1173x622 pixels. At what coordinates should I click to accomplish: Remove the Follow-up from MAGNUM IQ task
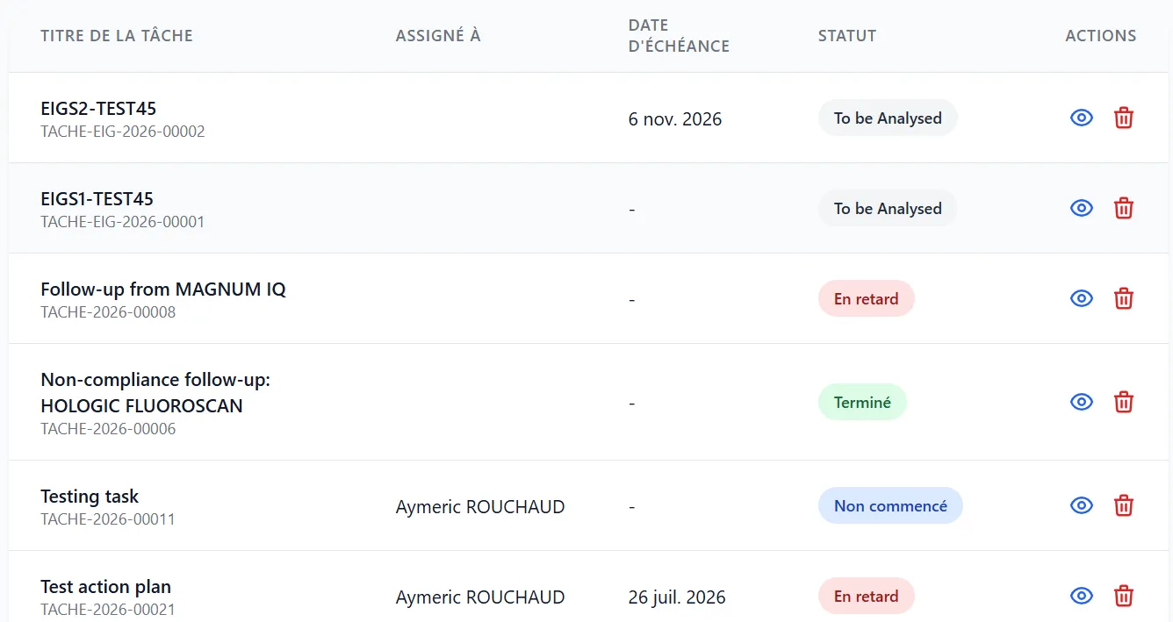coord(1124,298)
